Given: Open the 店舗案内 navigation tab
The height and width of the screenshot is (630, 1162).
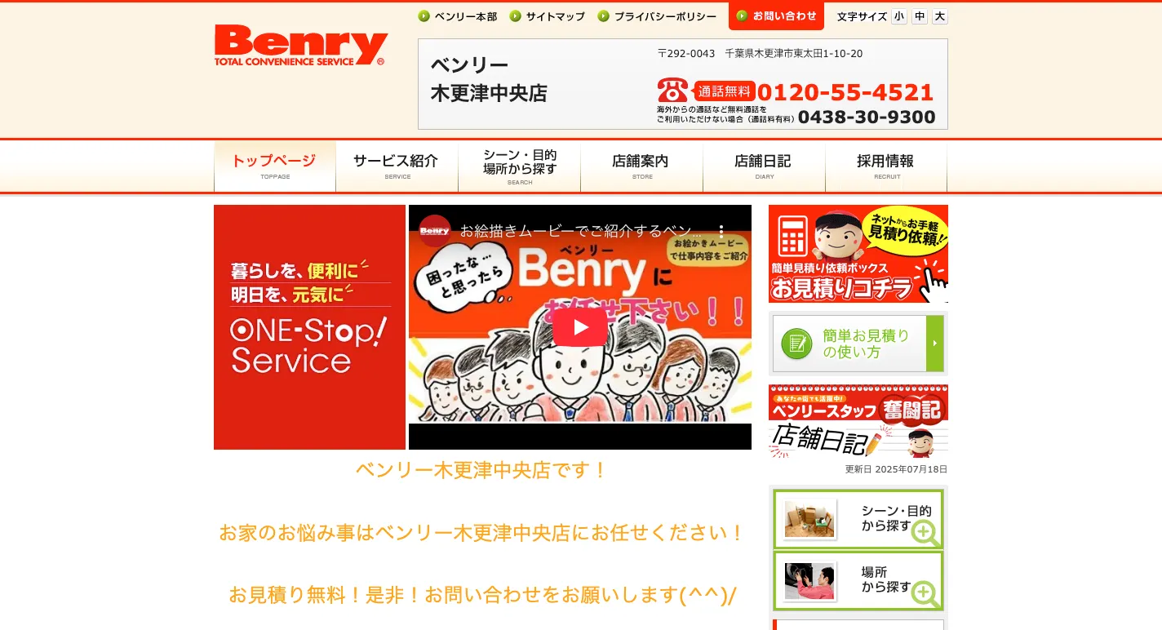Looking at the screenshot, I should 641,166.
